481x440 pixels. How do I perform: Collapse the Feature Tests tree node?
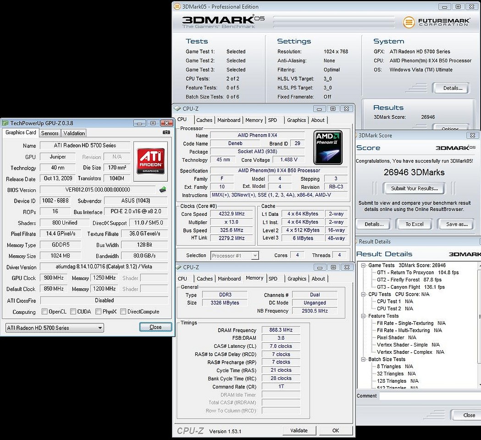click(x=364, y=316)
